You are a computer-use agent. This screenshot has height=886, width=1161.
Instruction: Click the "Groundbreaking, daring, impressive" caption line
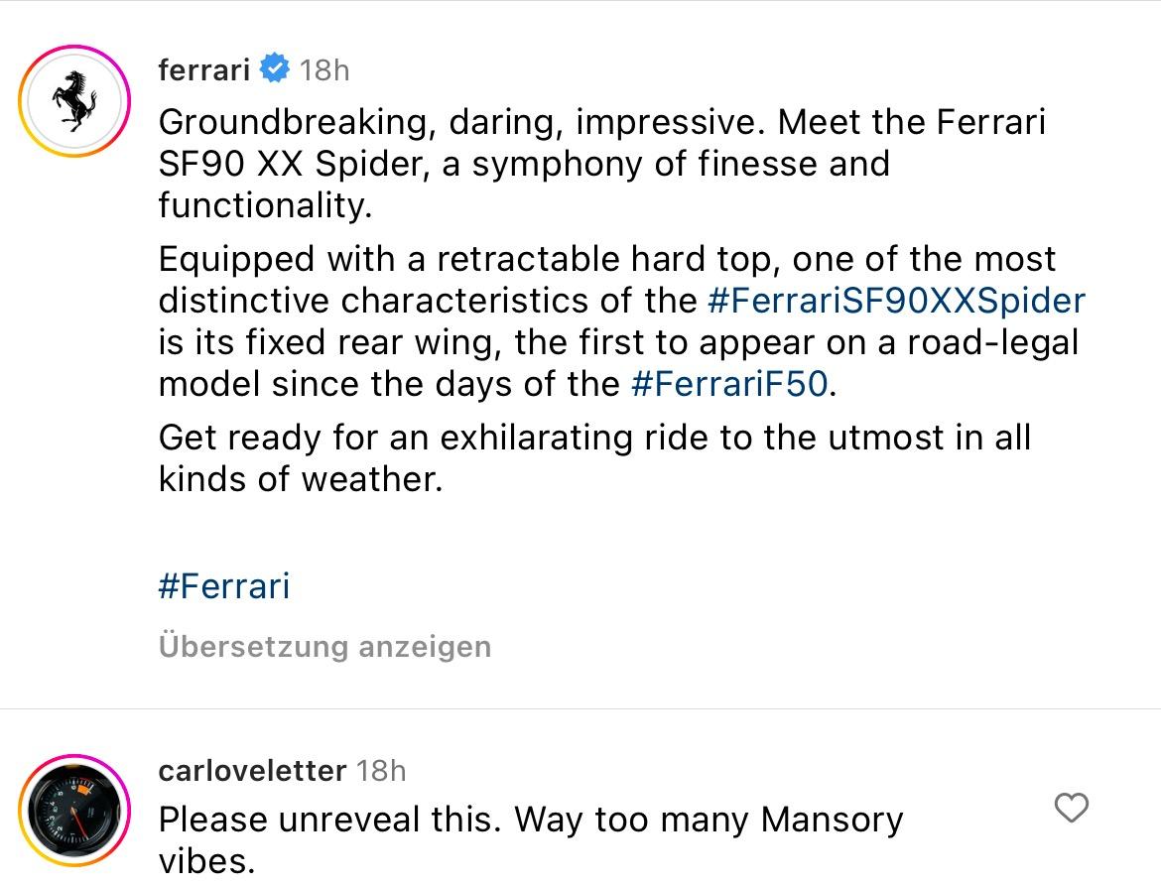point(461,123)
